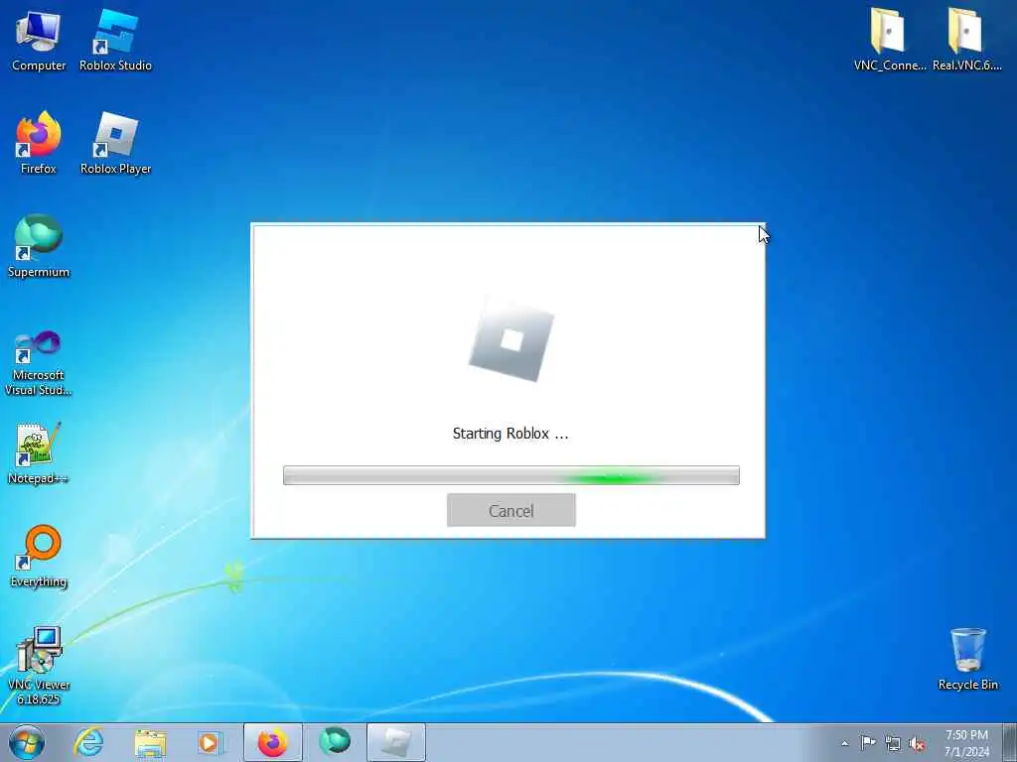
Task: Select the Supermium desktop shortcut
Action: tap(39, 246)
